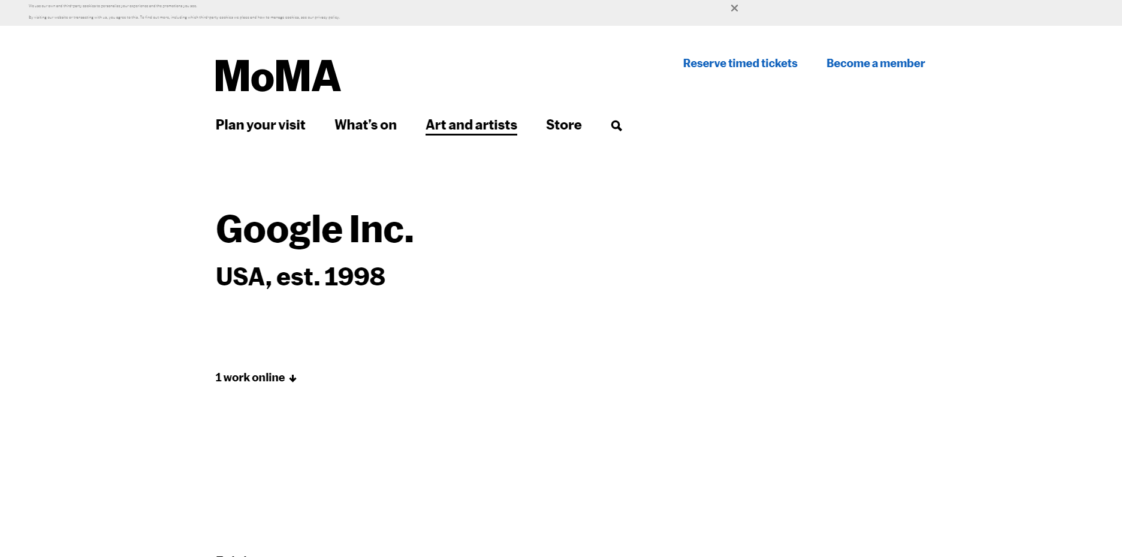Click the down arrow beside 1 work online

coord(292,378)
